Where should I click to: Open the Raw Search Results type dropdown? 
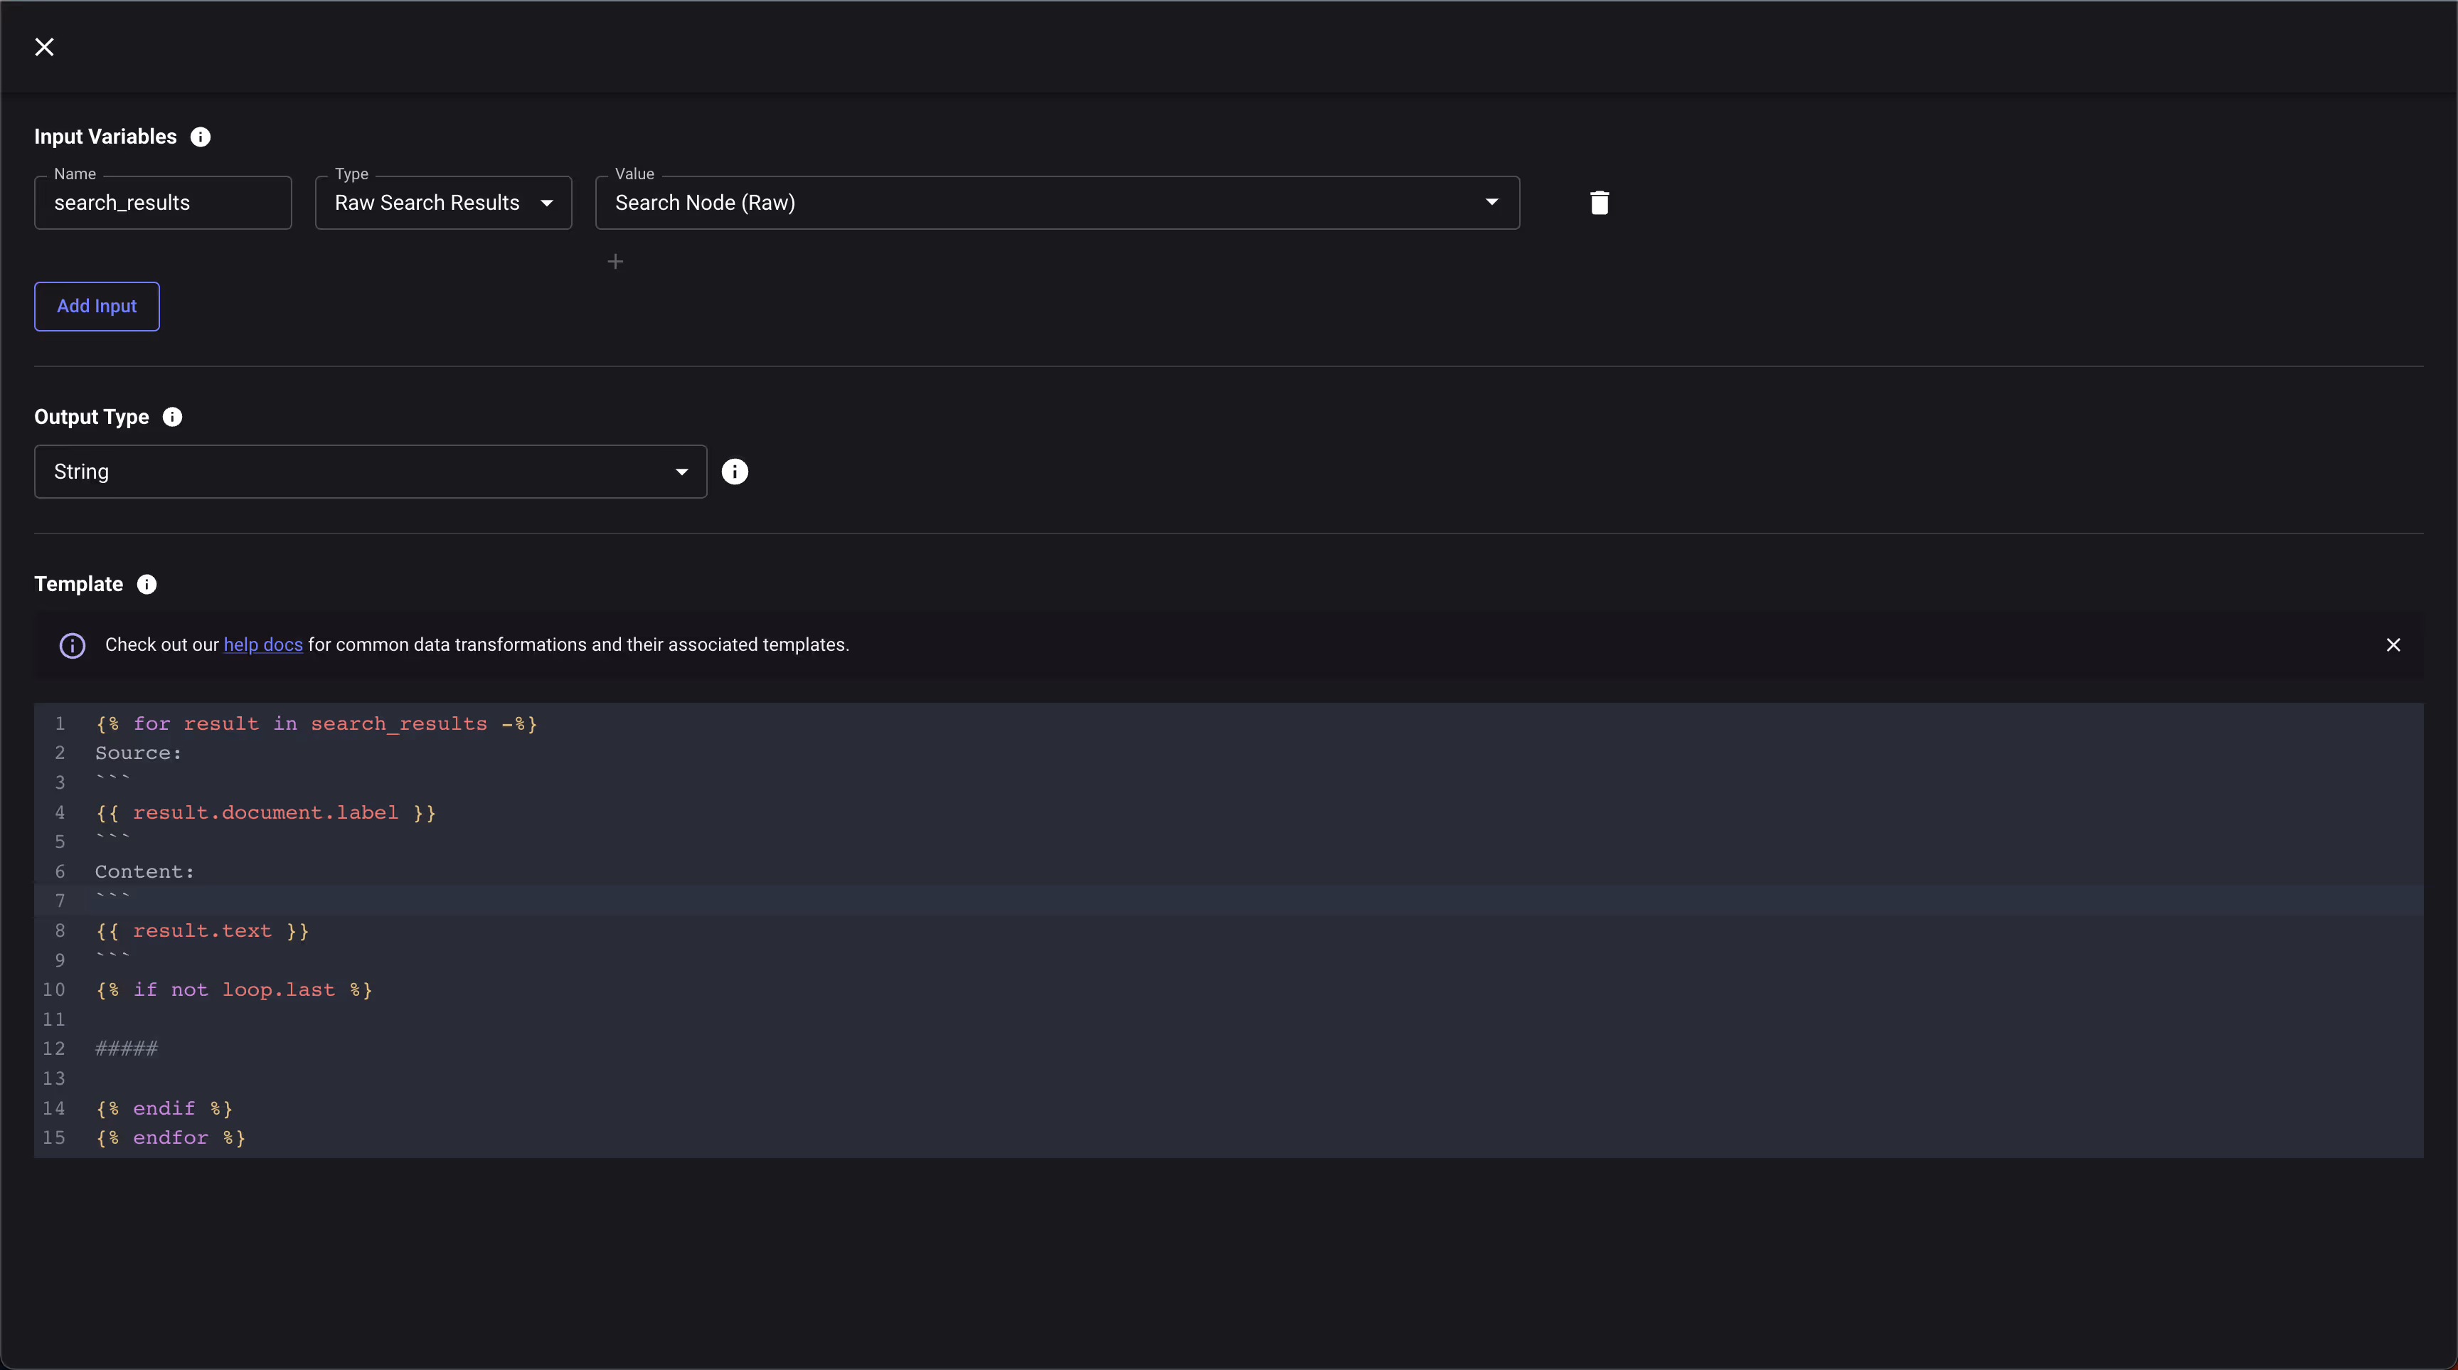point(444,202)
